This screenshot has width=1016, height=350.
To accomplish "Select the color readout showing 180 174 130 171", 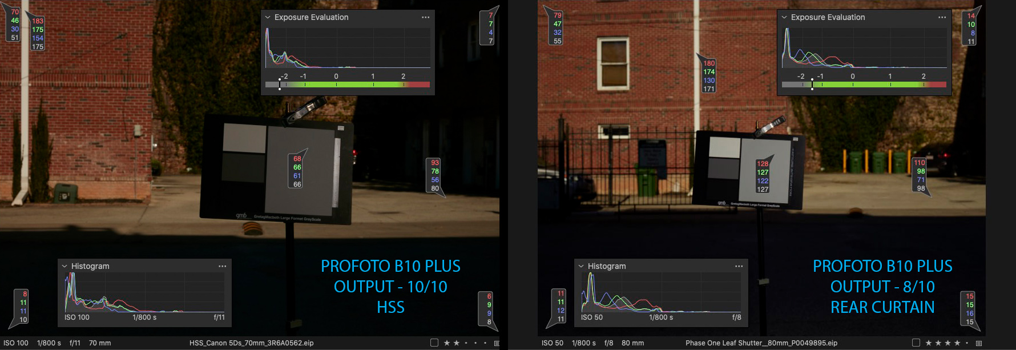I will pyautogui.click(x=708, y=74).
